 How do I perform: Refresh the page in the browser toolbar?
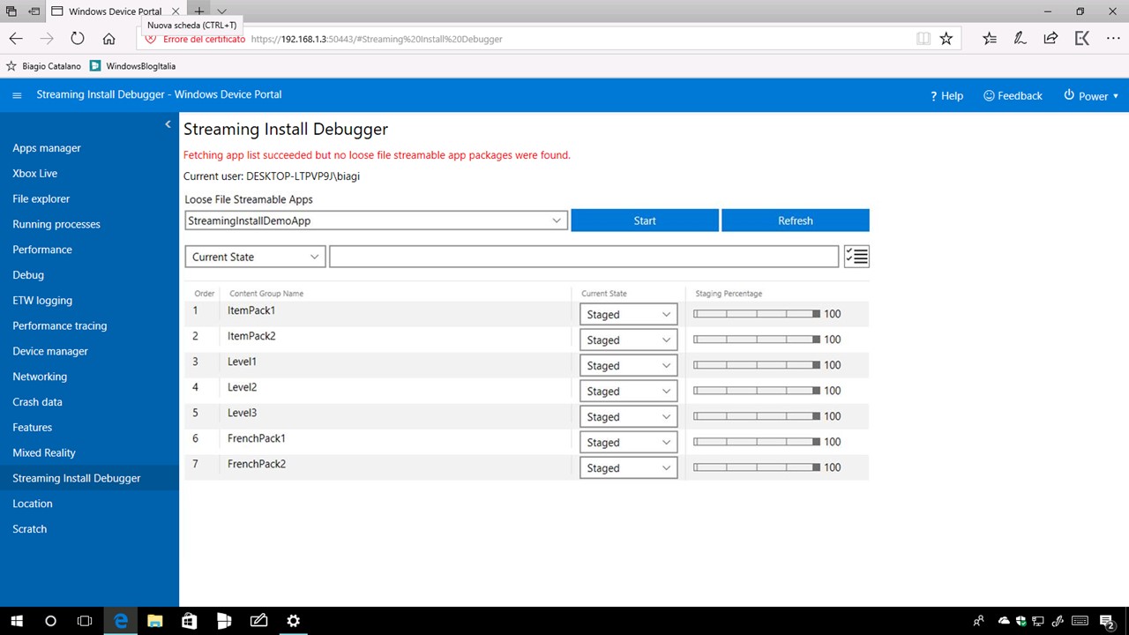click(78, 39)
